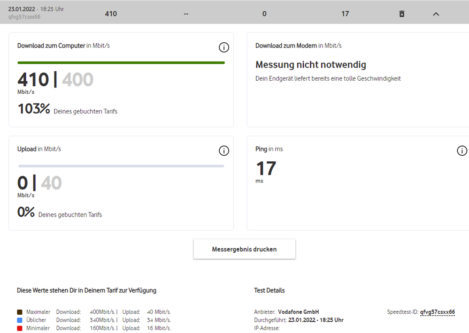This screenshot has width=469, height=333.
Task: Click Download zum Computer card title
Action: [x=63, y=46]
